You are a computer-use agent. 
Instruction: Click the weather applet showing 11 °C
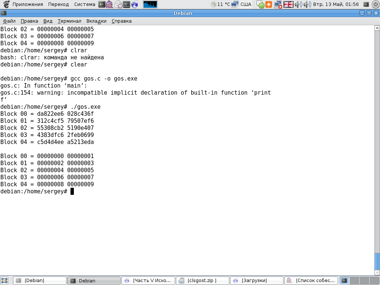coord(220,4)
